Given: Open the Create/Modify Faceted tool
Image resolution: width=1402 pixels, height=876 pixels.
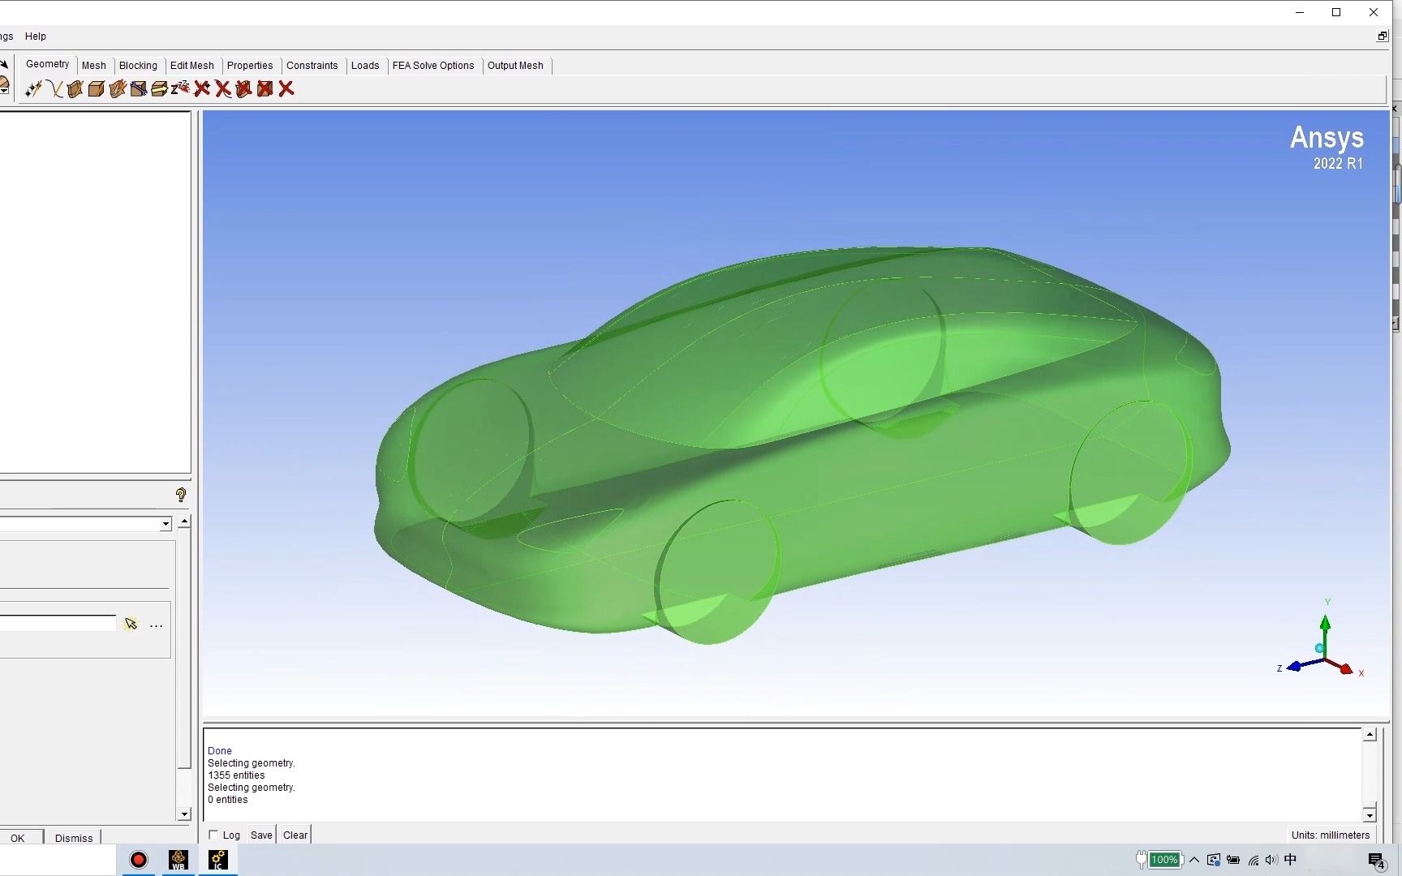Looking at the screenshot, I should [x=118, y=88].
